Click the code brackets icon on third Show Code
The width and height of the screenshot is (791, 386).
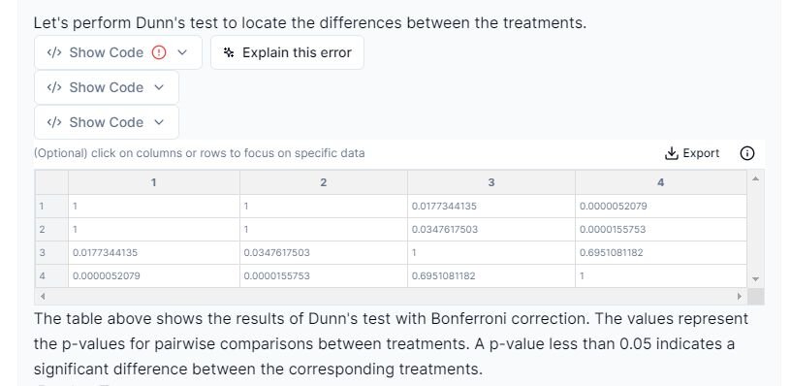tap(54, 122)
